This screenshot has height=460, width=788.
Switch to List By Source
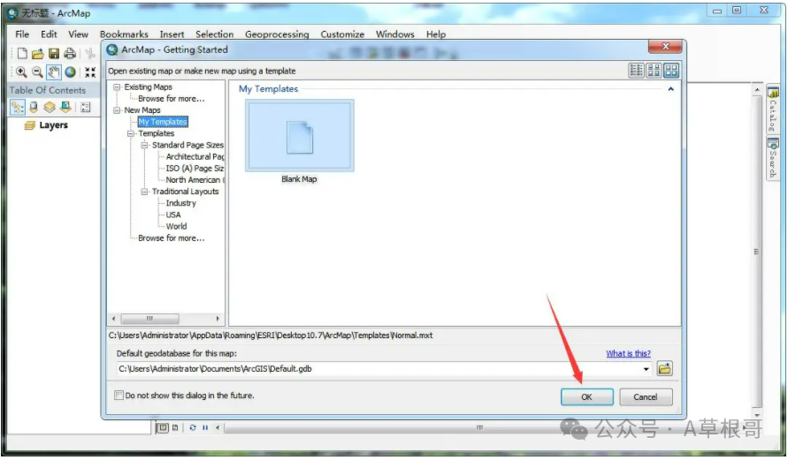point(34,107)
